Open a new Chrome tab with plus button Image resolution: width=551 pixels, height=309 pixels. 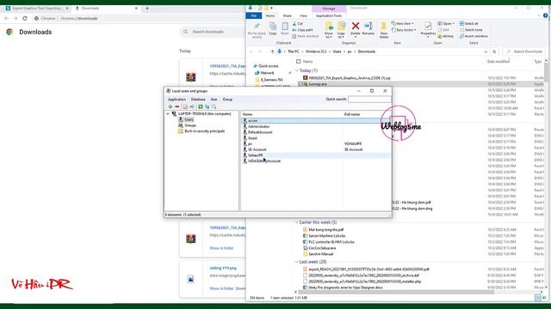pos(147,8)
